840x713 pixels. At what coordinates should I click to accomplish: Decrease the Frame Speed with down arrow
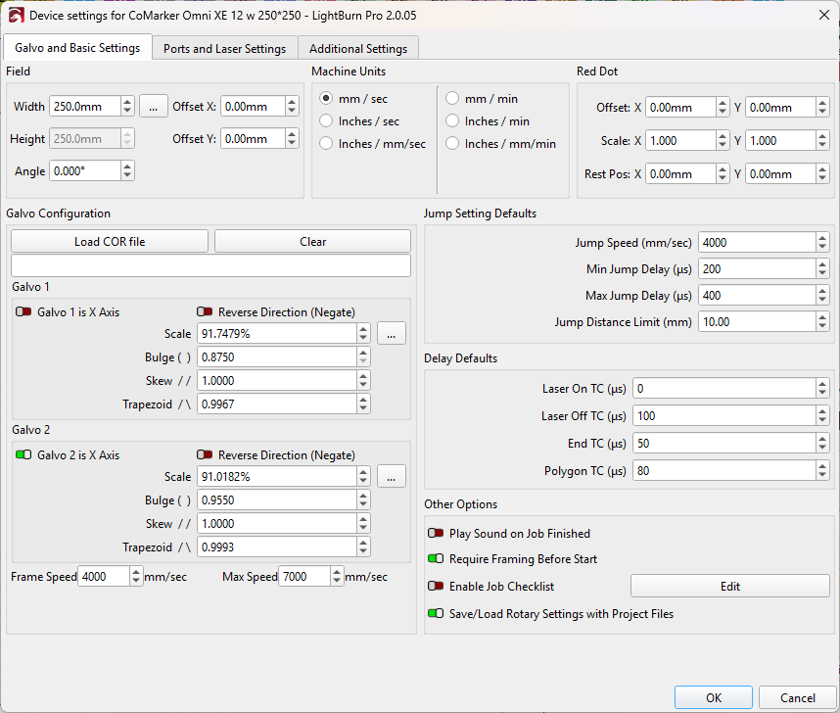pyautogui.click(x=136, y=582)
